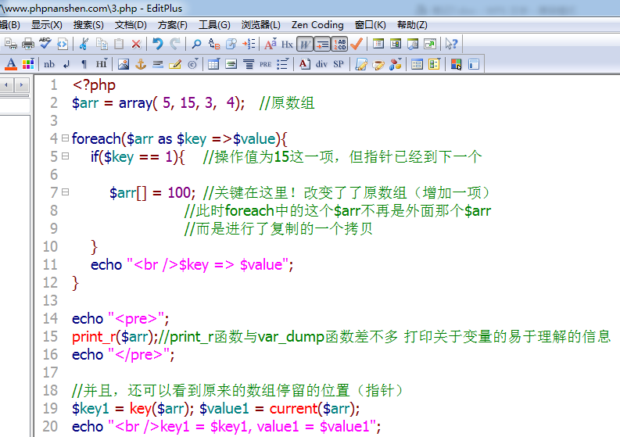Image resolution: width=620 pixels, height=437 pixels.
Task: Open the H1 heading dropdown
Action: pos(101,64)
